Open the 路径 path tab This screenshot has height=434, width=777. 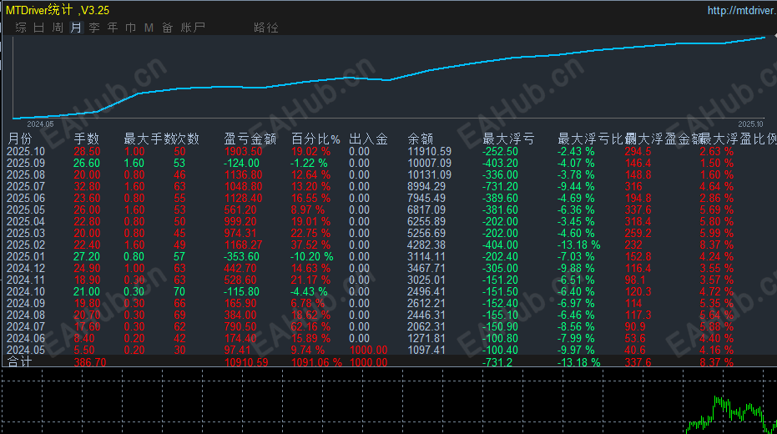point(266,28)
